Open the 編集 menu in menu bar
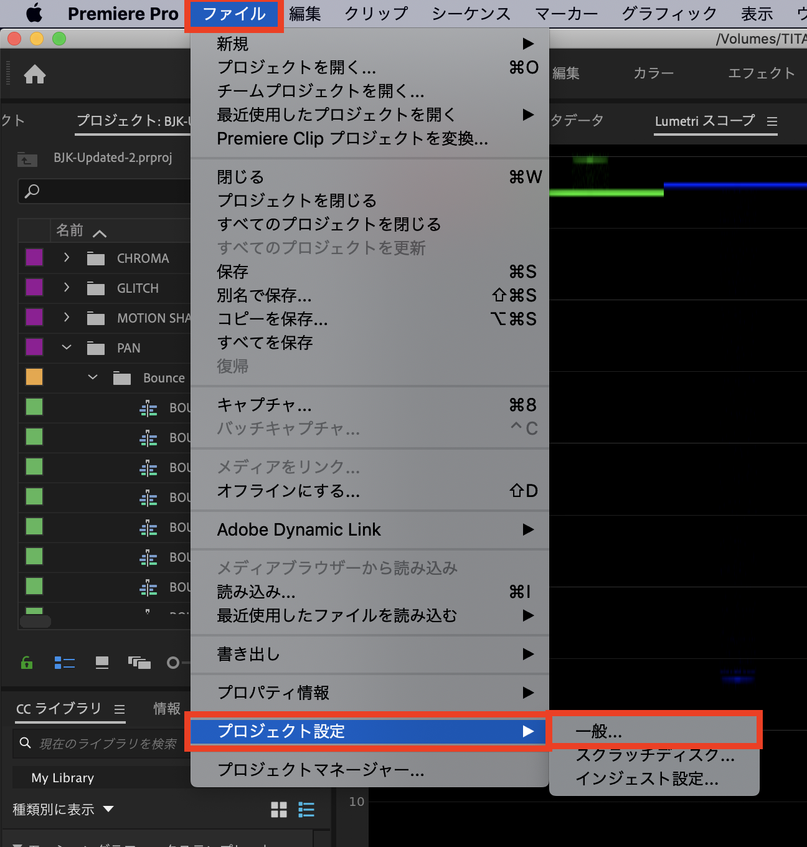 coord(305,14)
